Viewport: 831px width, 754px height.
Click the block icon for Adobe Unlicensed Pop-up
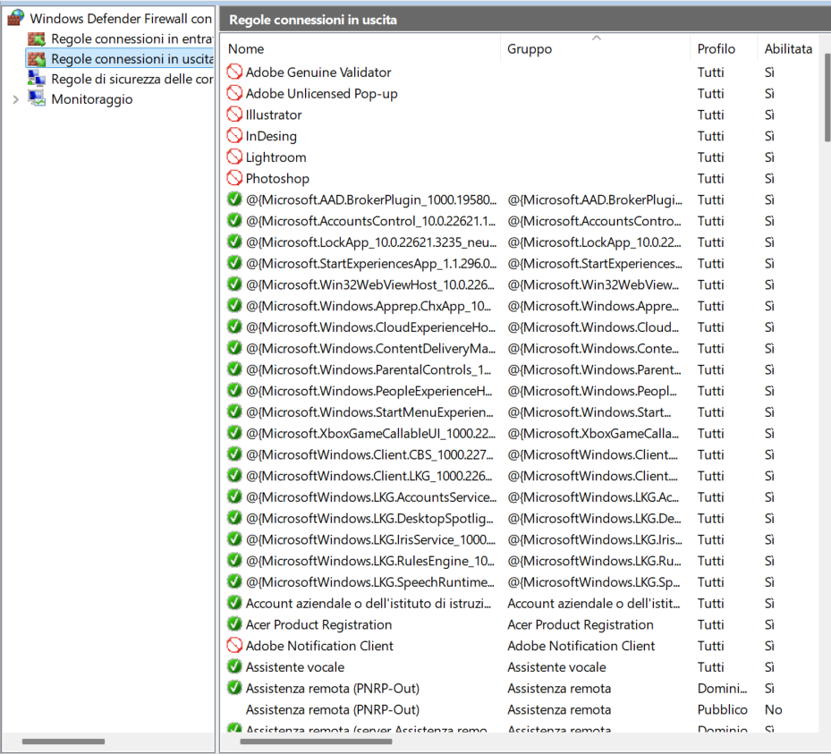pyautogui.click(x=234, y=93)
